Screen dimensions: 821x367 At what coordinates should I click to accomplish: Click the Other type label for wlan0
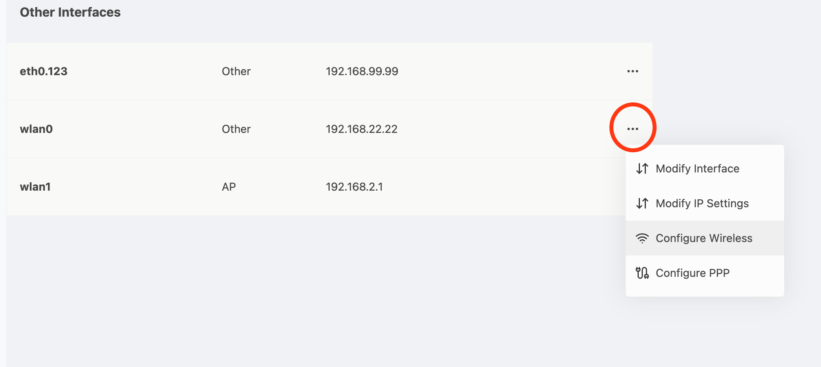[236, 129]
